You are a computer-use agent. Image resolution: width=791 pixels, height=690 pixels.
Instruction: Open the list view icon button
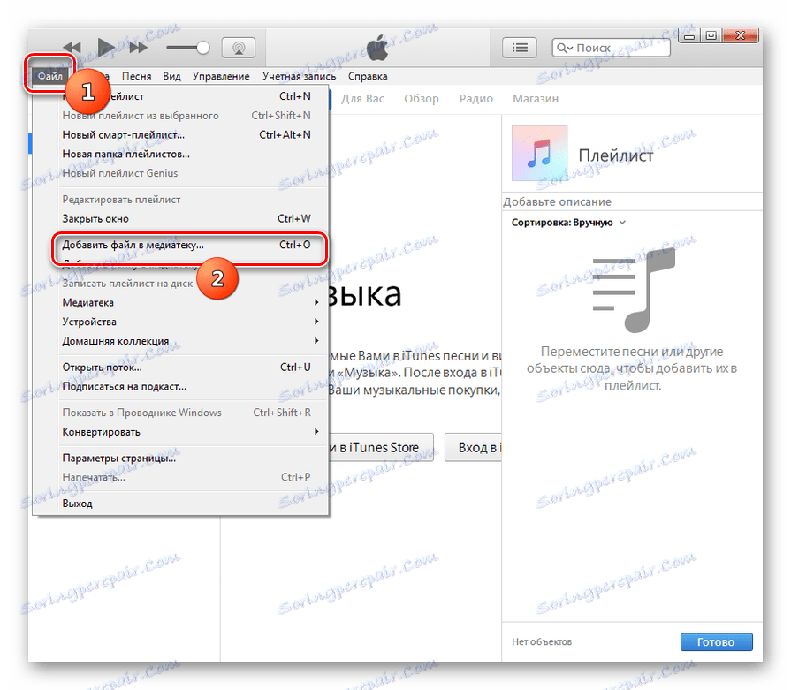coord(520,48)
